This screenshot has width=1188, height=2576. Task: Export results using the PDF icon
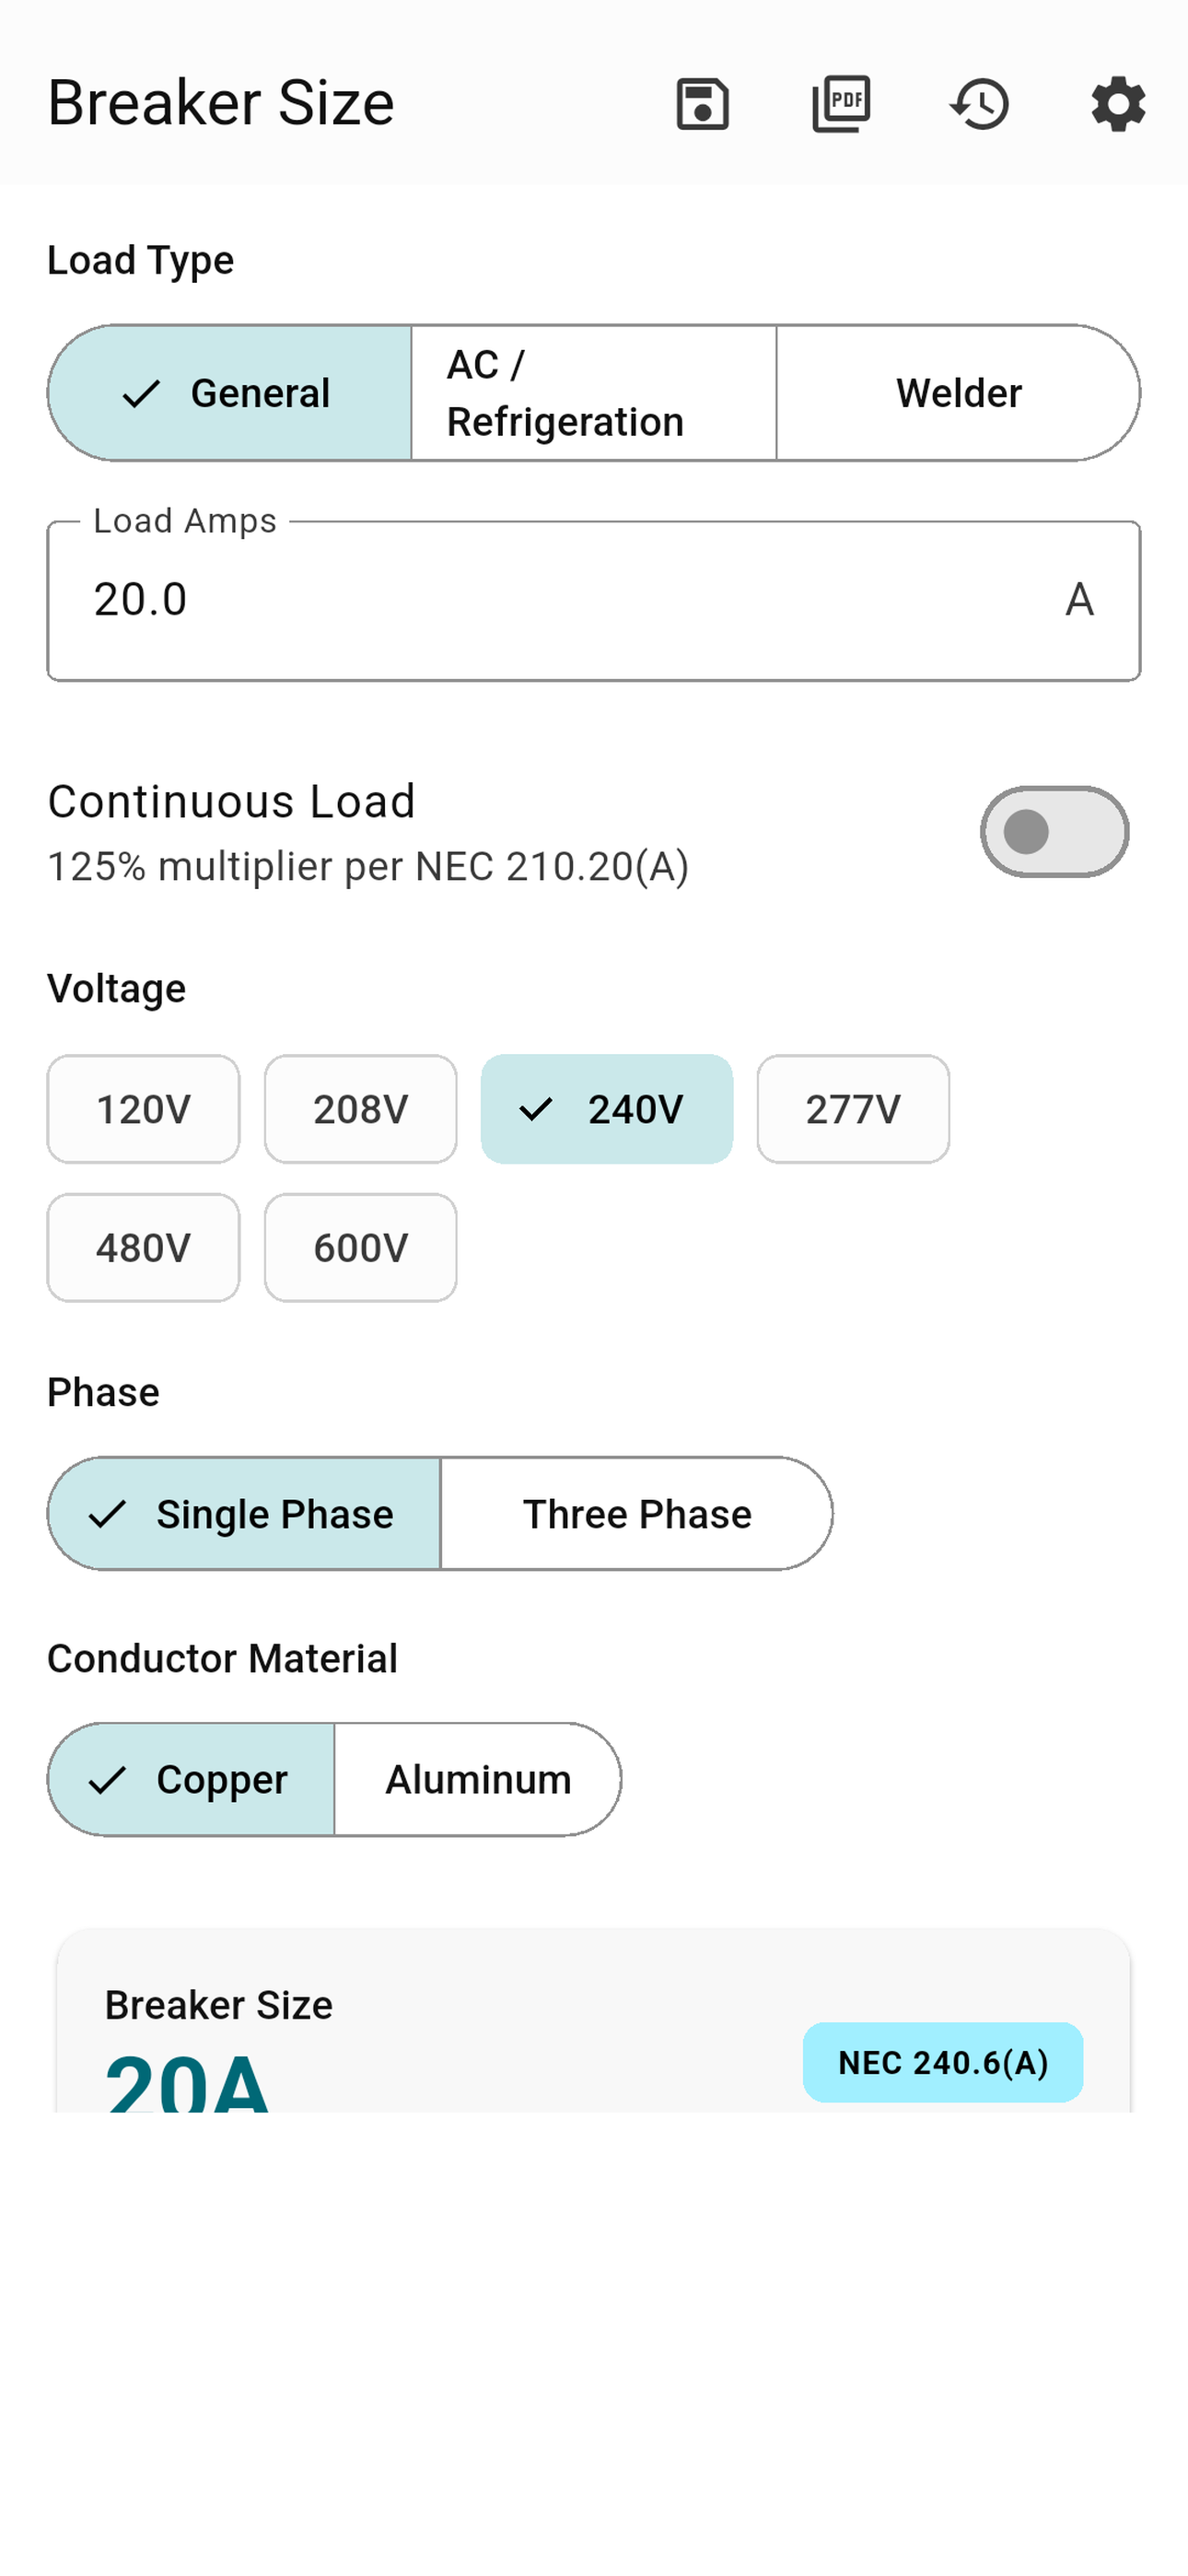(841, 104)
